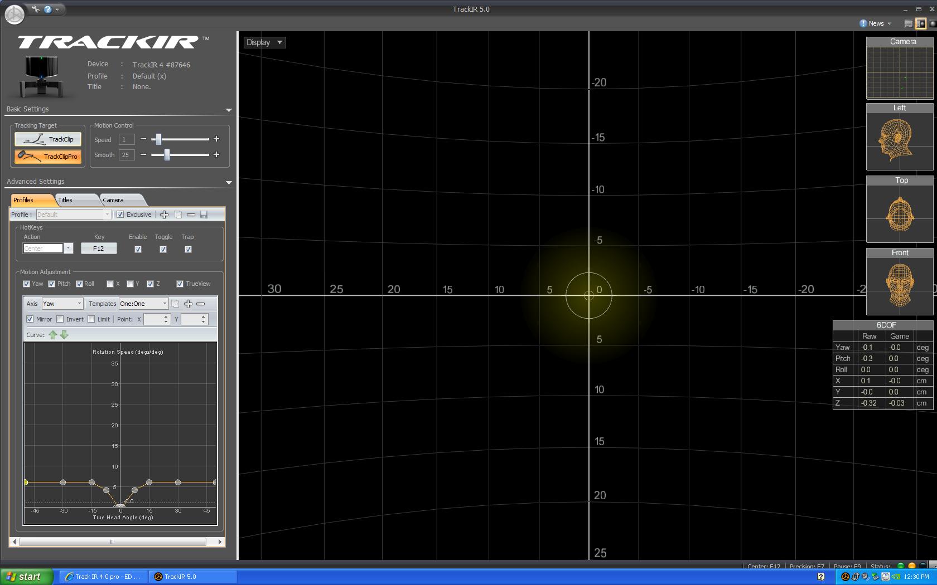Increase Speed with the plus icon
937x585 pixels.
pos(216,139)
